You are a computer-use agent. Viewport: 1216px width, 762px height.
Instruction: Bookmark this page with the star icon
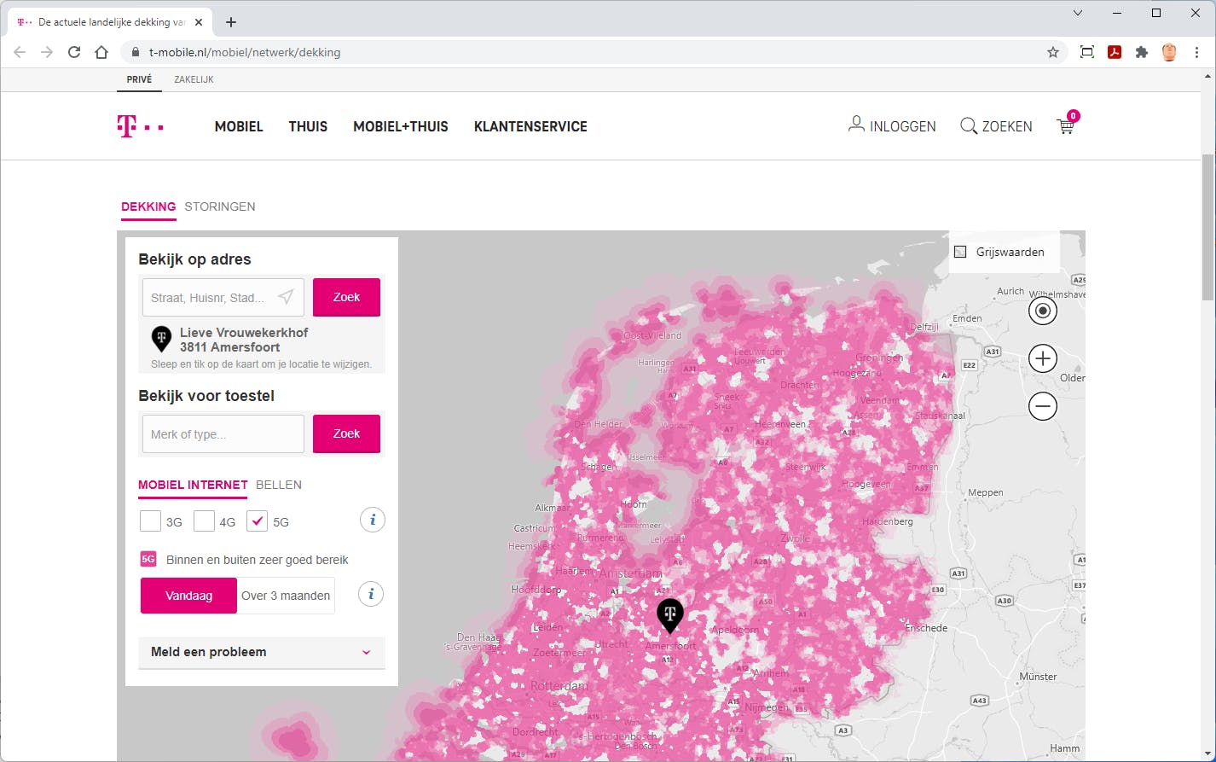(x=1053, y=52)
